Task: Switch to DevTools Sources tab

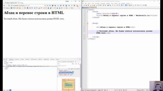Action: pyautogui.click(x=22, y=59)
